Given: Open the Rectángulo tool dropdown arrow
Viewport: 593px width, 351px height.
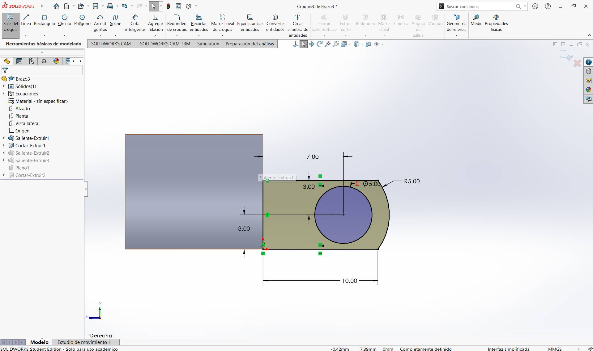Looking at the screenshot, I should click(45, 35).
